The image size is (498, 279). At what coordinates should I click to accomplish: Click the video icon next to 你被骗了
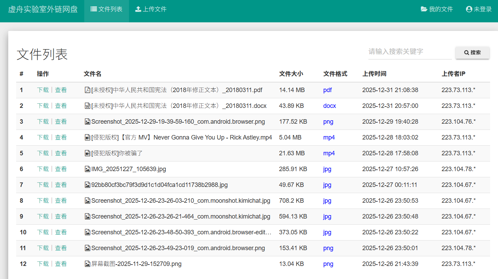[x=87, y=153]
